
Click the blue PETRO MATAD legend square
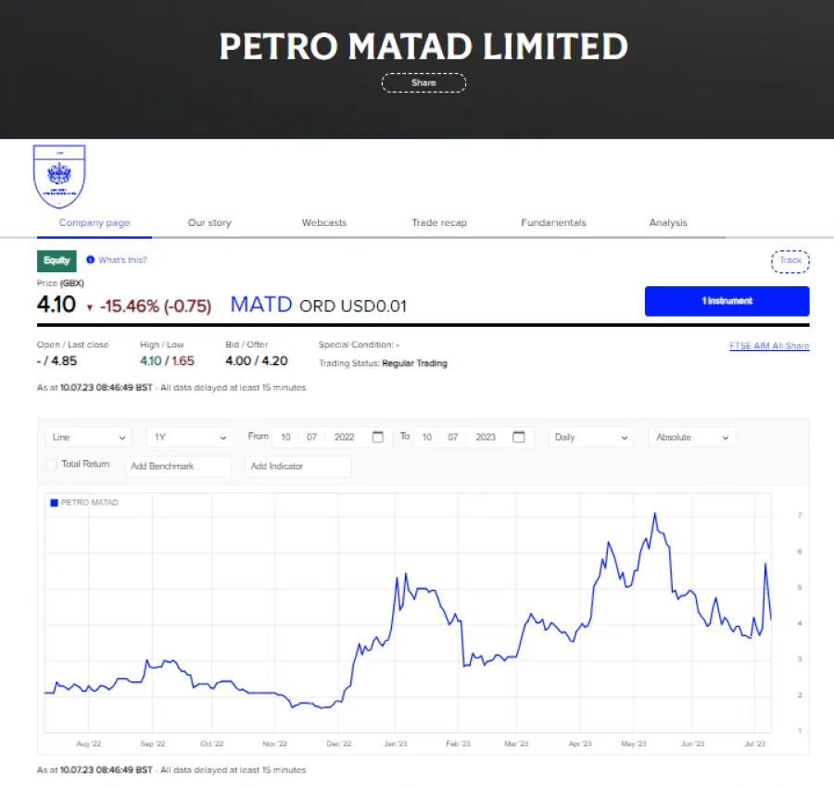tap(53, 502)
